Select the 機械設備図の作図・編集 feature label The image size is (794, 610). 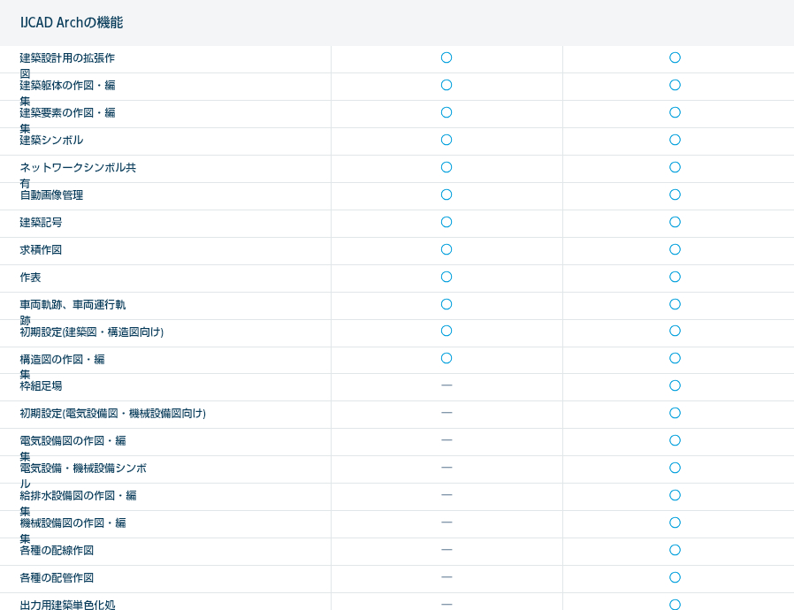[73, 523]
